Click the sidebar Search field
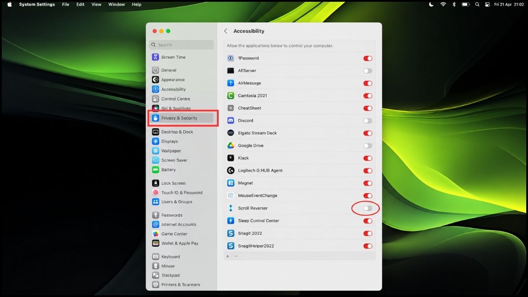 click(181, 45)
